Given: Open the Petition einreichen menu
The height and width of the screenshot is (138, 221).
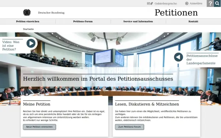Looking at the screenshot, I should (x=28, y=21).
